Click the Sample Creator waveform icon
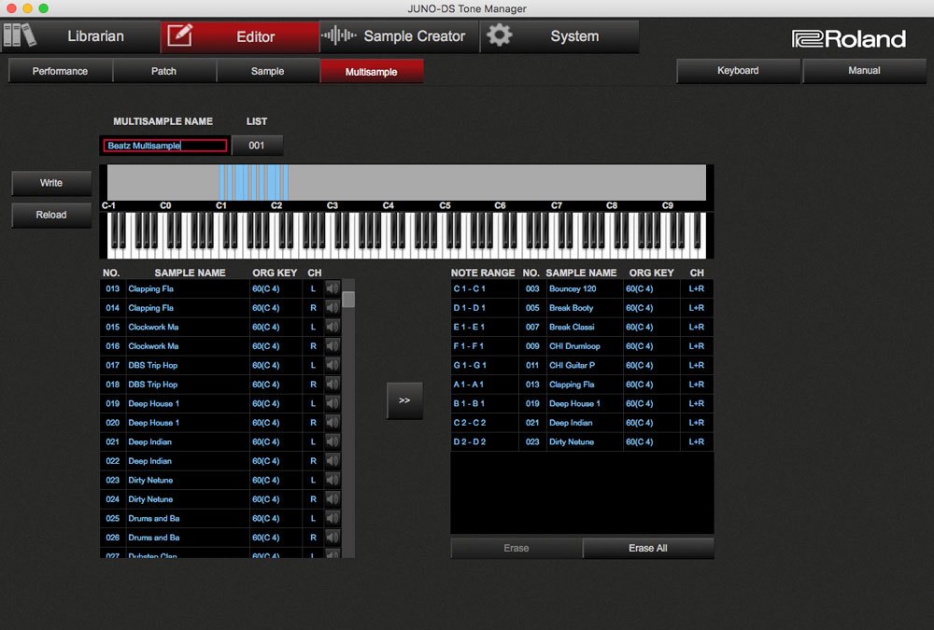934x630 pixels. pyautogui.click(x=338, y=35)
